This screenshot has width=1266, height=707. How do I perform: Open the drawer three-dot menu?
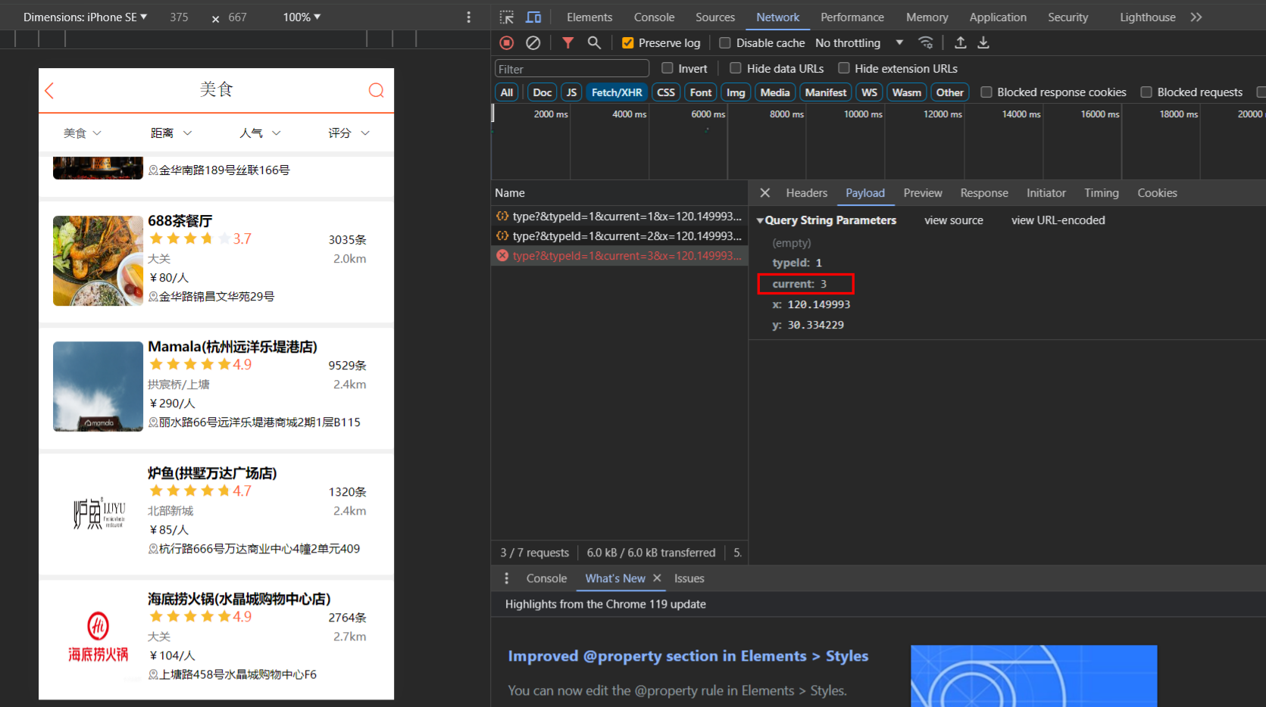(x=506, y=578)
